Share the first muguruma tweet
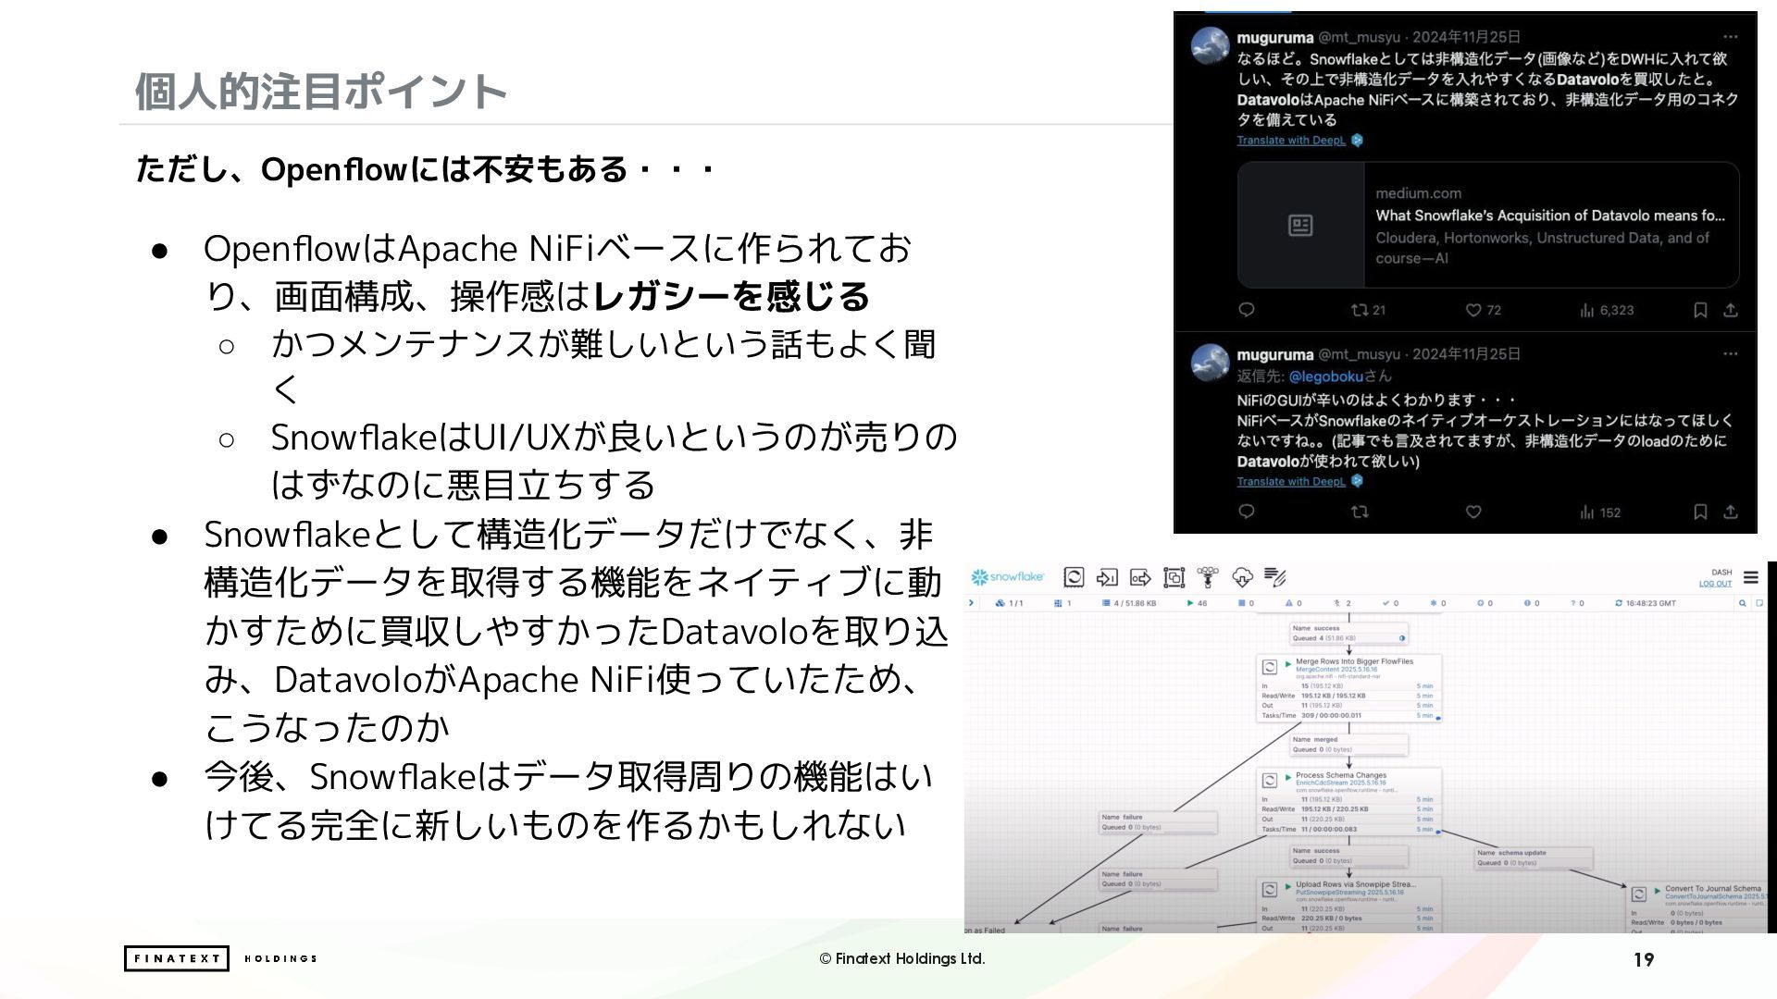The width and height of the screenshot is (1777, 999). (1731, 310)
